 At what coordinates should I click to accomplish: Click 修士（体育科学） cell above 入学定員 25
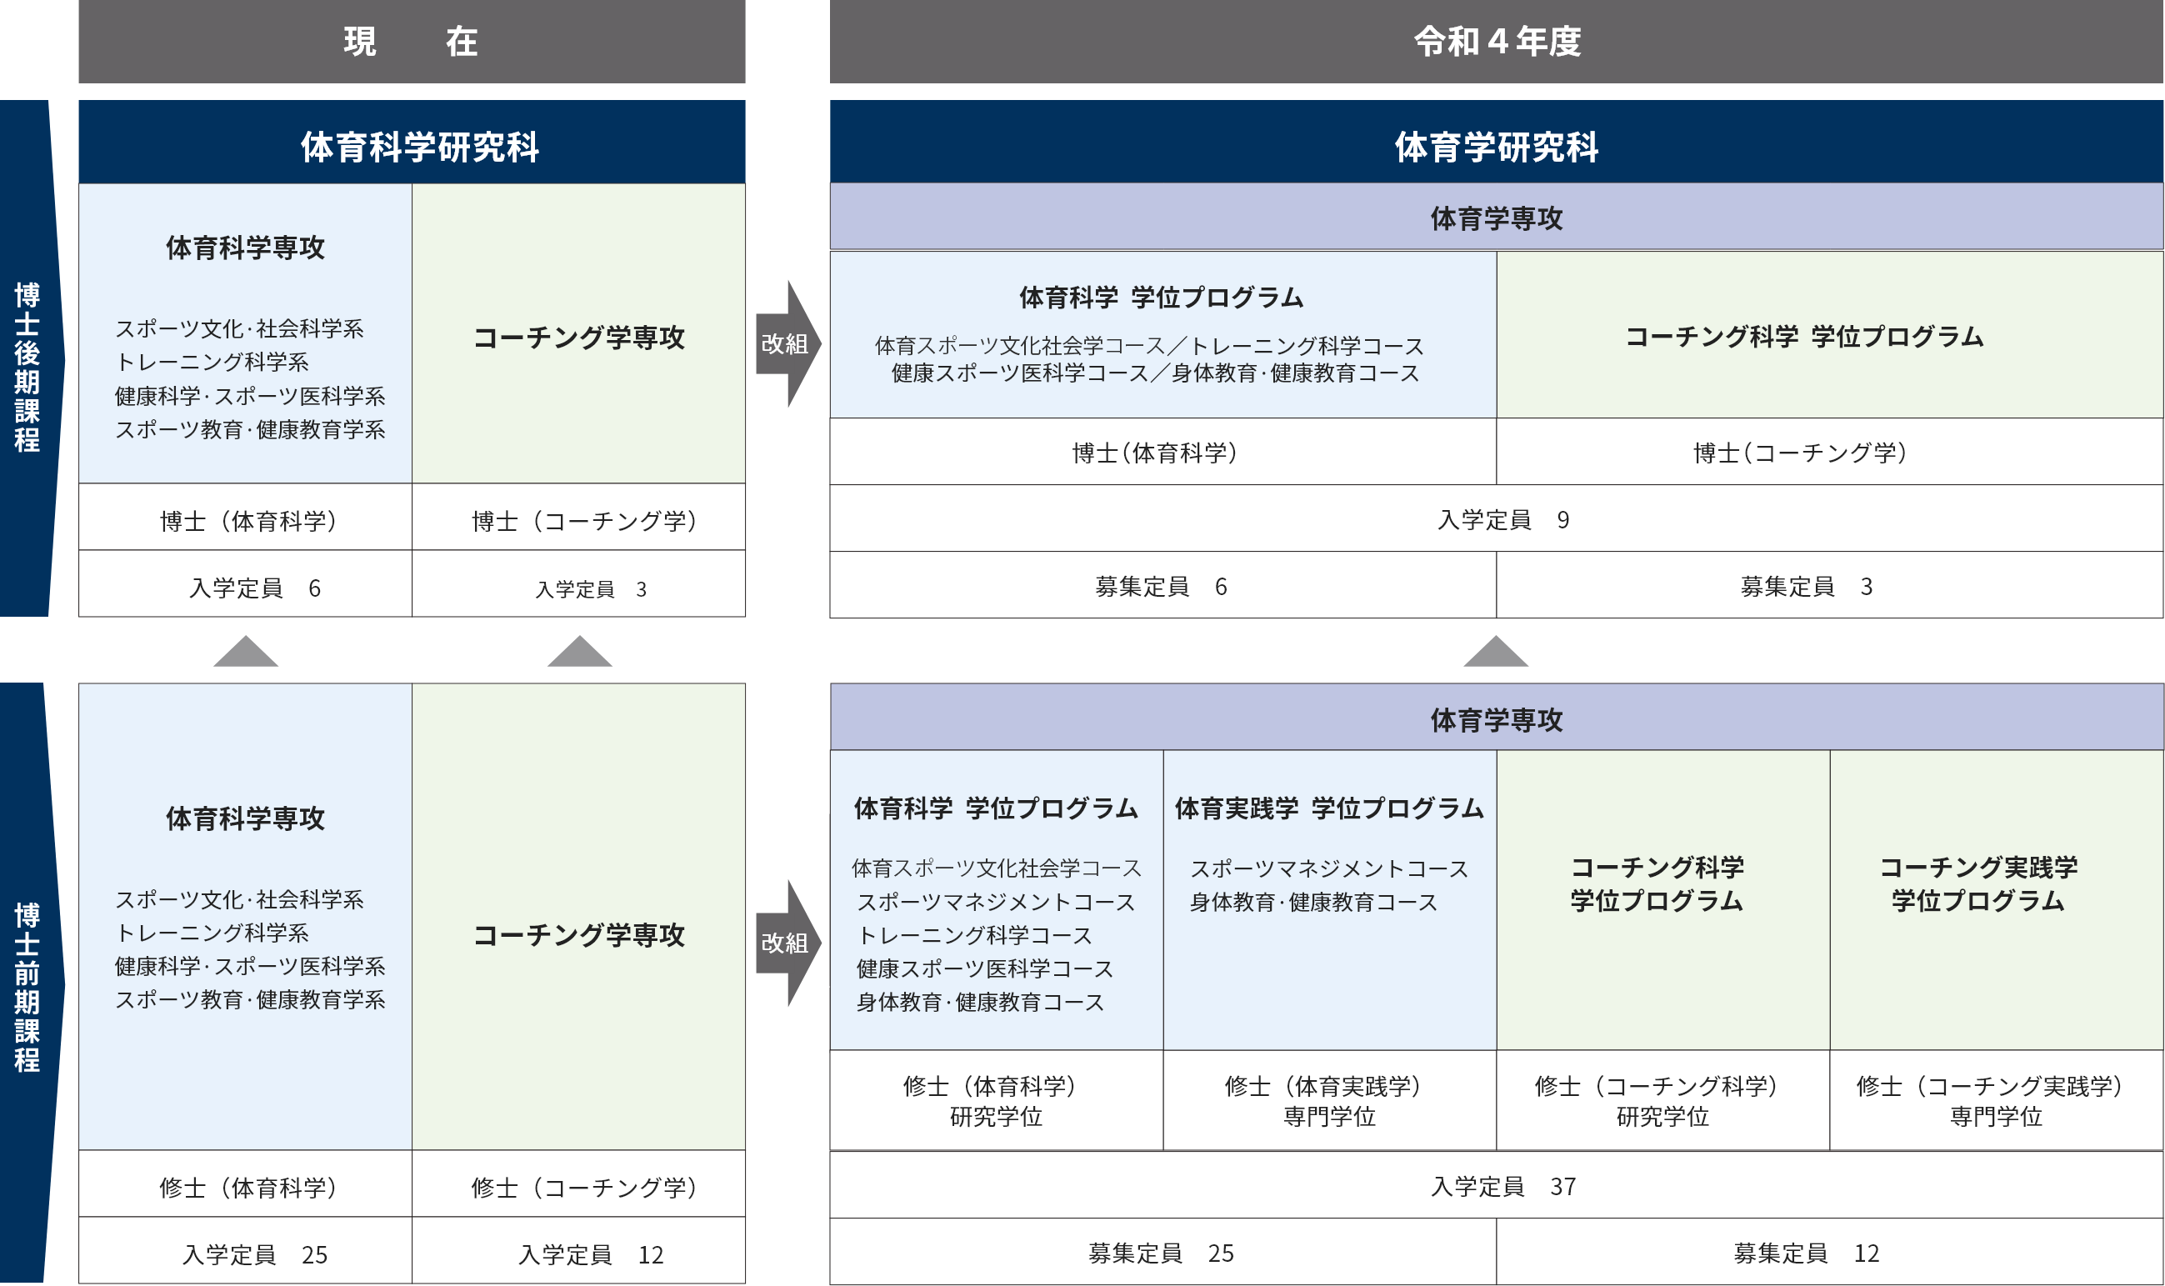coord(245,1183)
